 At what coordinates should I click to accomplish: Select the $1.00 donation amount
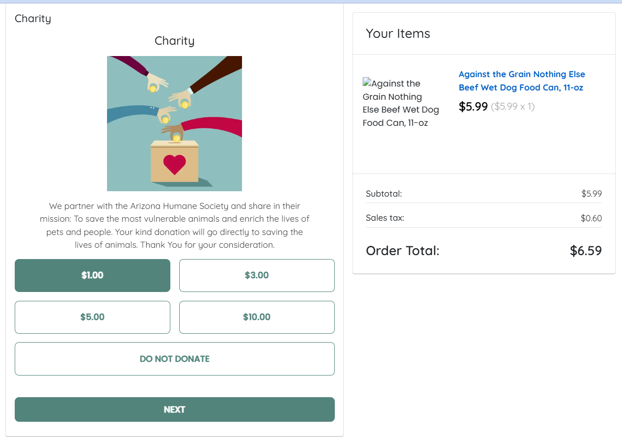click(92, 275)
